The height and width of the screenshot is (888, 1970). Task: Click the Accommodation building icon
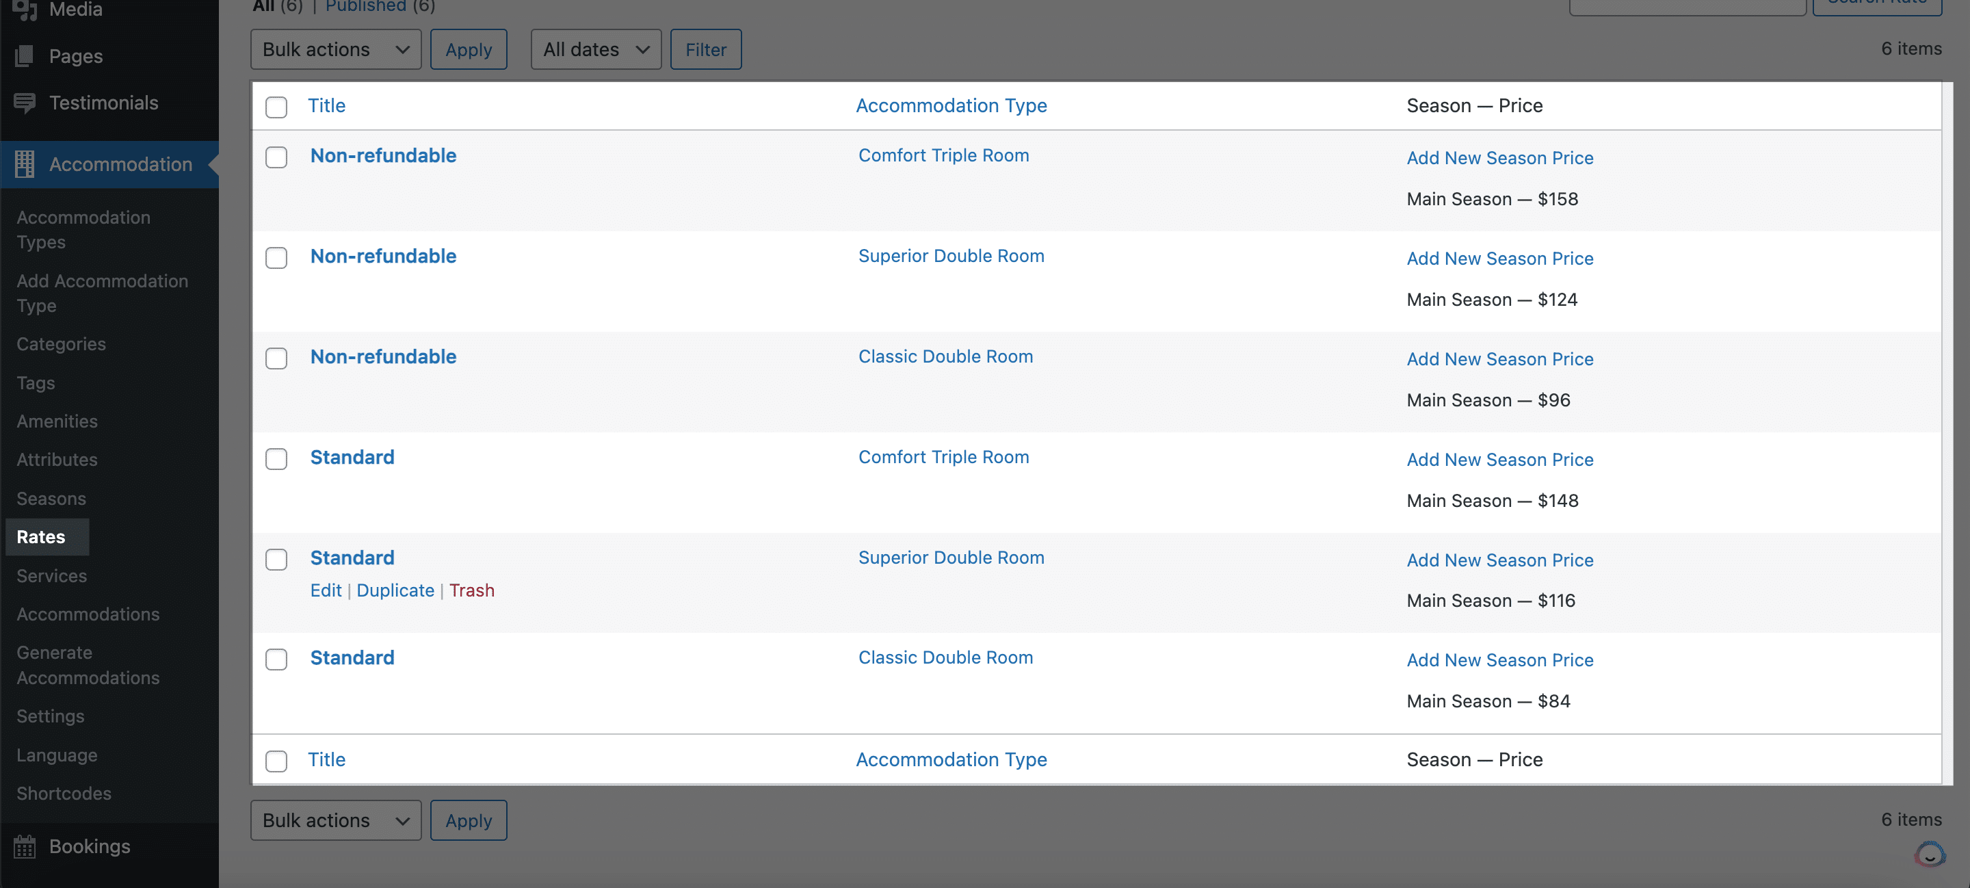point(25,164)
